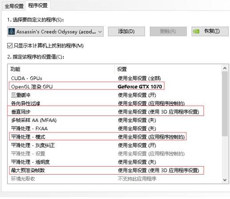
Task: Open the GeForce GTX 1070 setting value
Action: pos(140,87)
